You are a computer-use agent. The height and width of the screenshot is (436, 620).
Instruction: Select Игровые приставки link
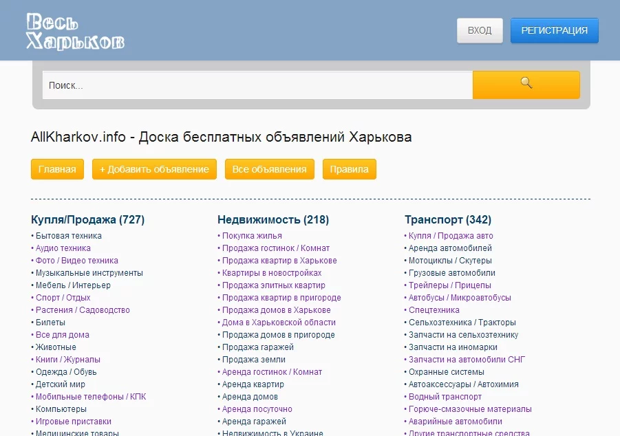click(x=74, y=422)
